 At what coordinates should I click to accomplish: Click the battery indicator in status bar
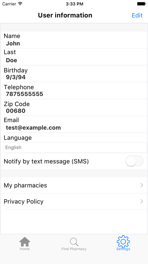pyautogui.click(x=141, y=4)
